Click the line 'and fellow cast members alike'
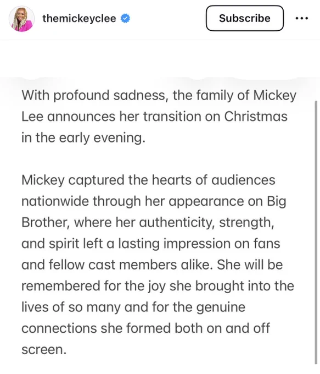The height and width of the screenshot is (374, 320). pyautogui.click(x=152, y=265)
